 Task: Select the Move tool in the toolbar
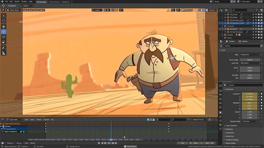pyautogui.click(x=4, y=31)
